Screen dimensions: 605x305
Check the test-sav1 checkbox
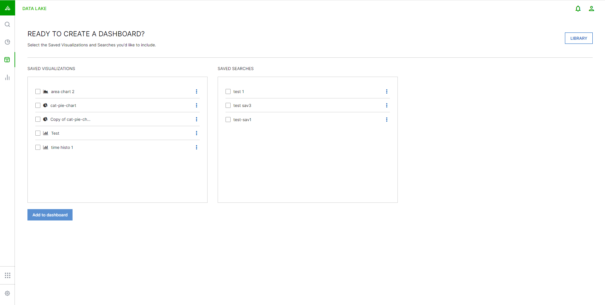[228, 120]
